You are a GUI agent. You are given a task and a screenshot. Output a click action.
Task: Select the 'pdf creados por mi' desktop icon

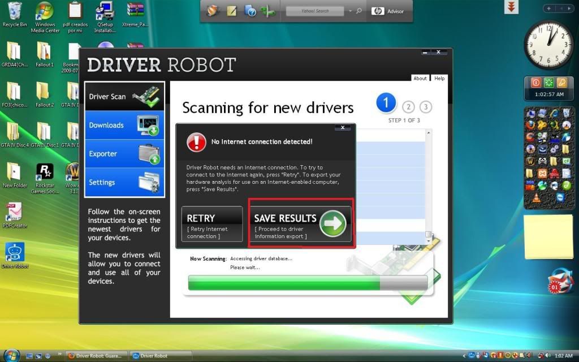pyautogui.click(x=75, y=18)
